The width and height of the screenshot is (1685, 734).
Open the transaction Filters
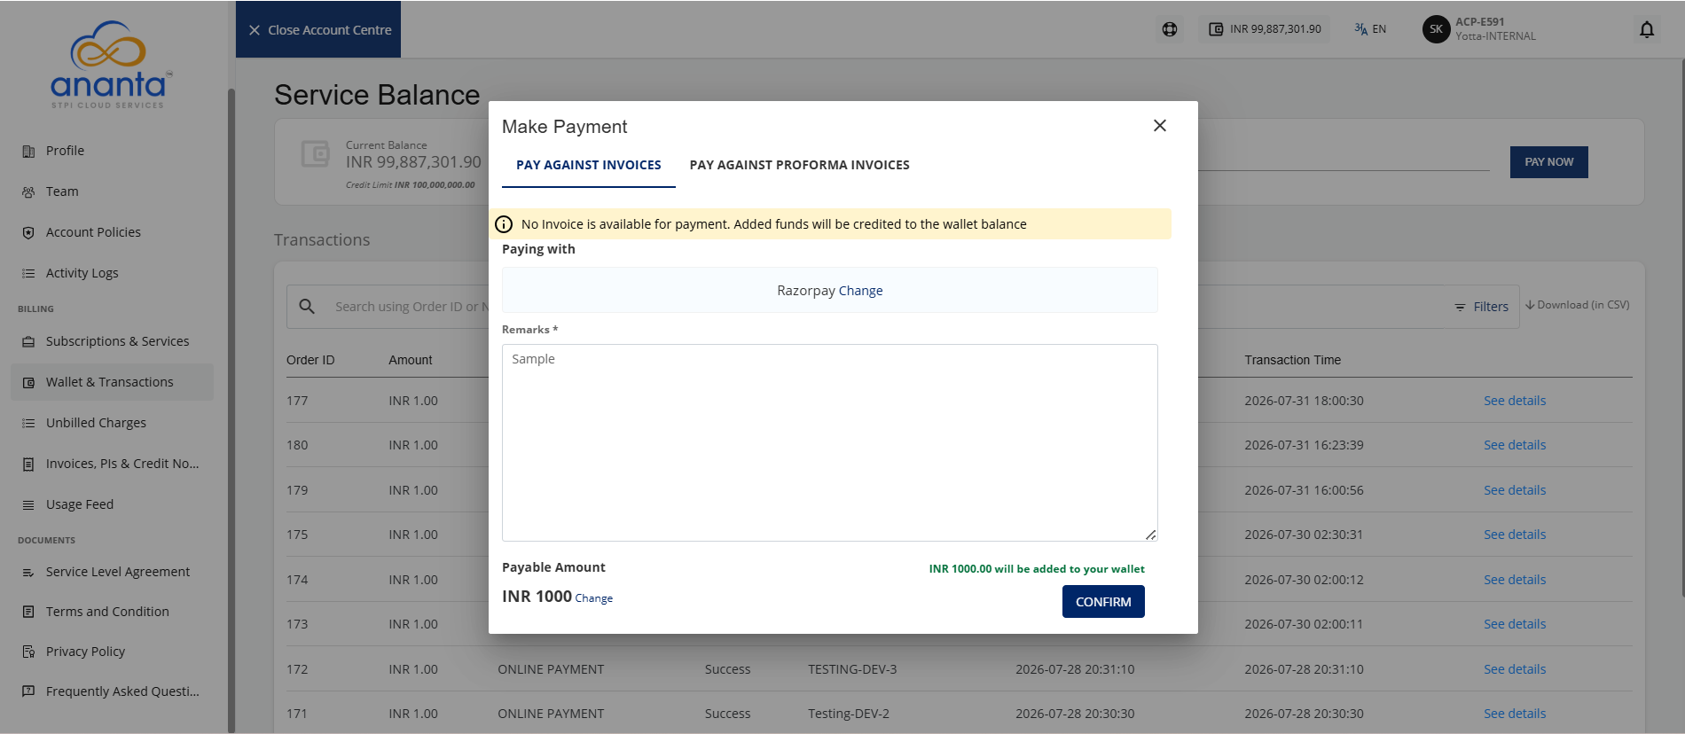pos(1482,307)
